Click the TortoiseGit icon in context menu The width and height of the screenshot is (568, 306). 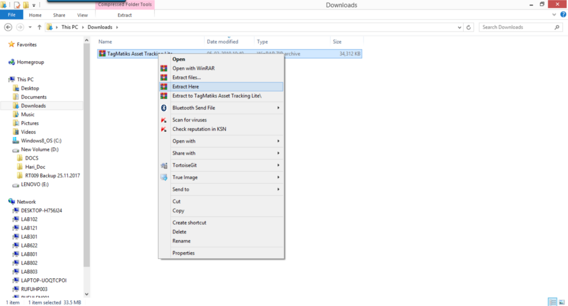pyautogui.click(x=164, y=165)
